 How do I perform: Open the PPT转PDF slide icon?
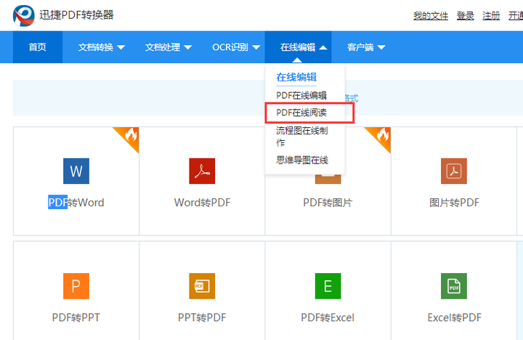pyautogui.click(x=202, y=286)
